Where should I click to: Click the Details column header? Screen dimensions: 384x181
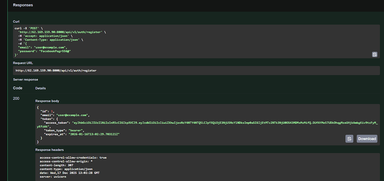point(41,88)
